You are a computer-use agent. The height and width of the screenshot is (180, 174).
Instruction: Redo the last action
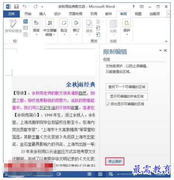tap(36, 6)
